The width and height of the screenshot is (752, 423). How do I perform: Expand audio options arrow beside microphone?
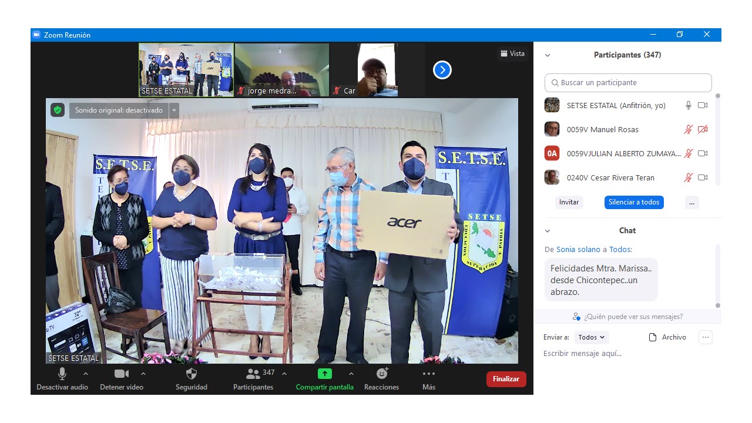(x=86, y=374)
